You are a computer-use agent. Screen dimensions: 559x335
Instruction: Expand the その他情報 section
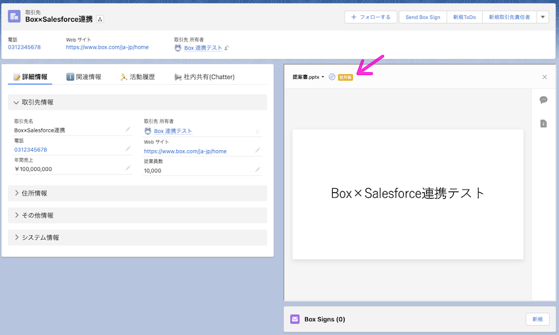(x=137, y=215)
